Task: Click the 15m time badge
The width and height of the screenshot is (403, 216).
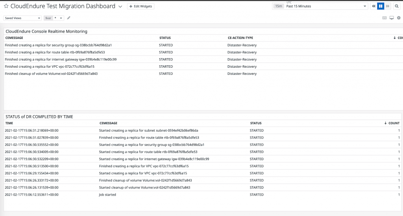Action: click(x=279, y=6)
